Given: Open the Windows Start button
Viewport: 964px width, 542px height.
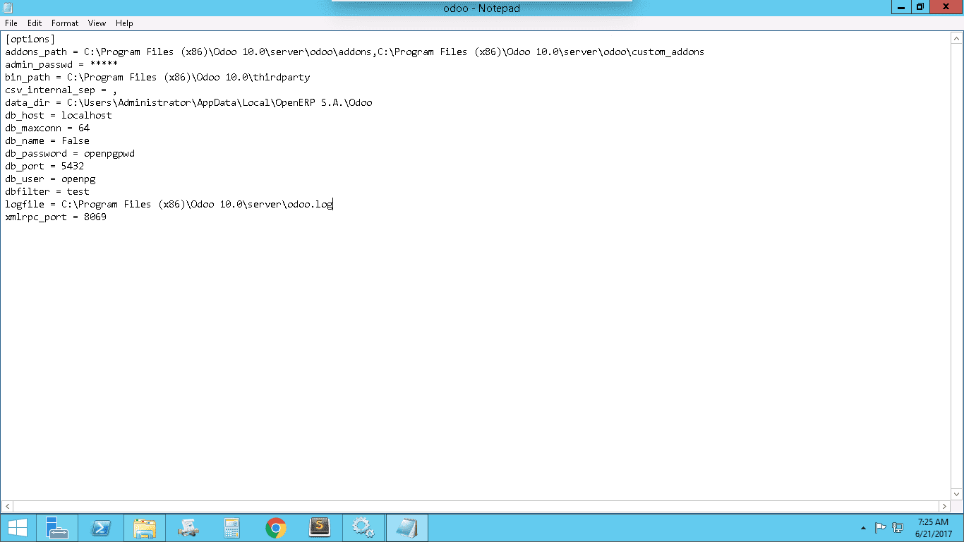Looking at the screenshot, I should point(17,528).
